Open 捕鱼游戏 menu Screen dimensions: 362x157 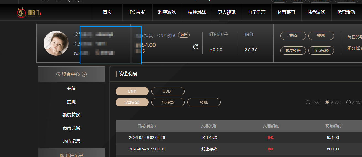316,12
